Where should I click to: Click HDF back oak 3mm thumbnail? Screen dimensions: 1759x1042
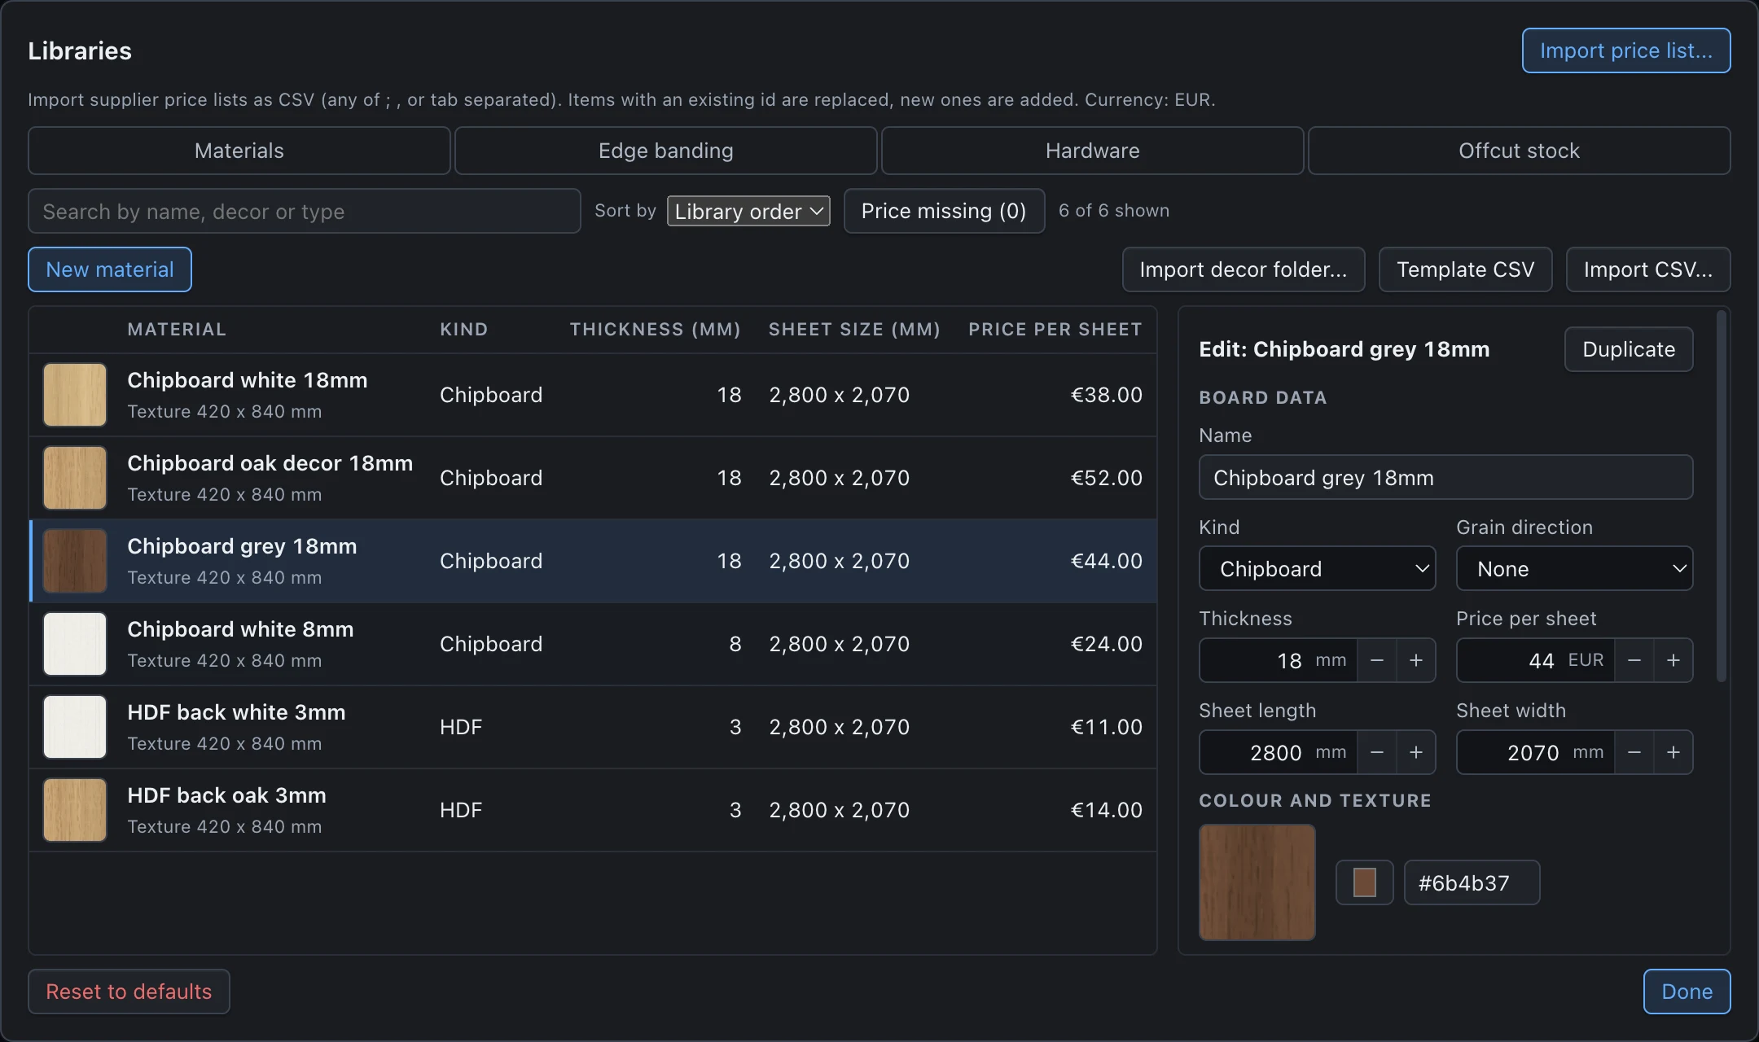coord(75,810)
